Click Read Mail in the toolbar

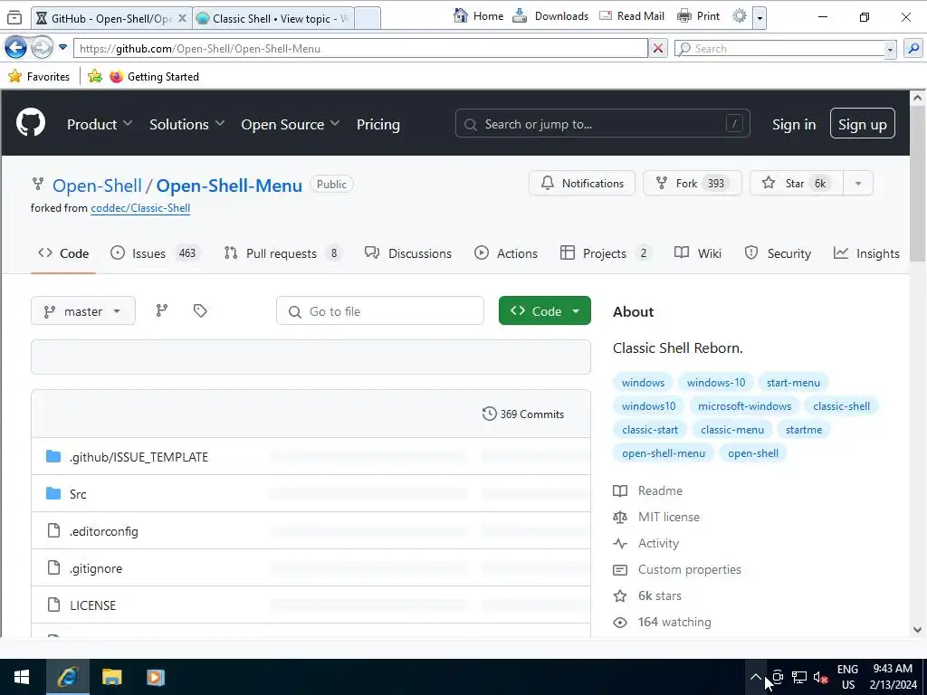point(631,16)
